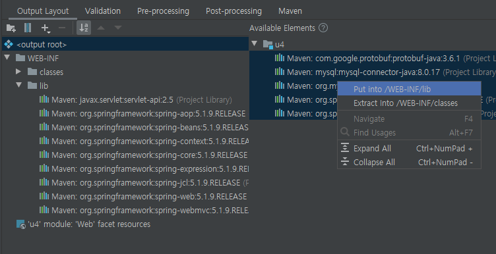Click the Remove minus toolbar button
This screenshot has height=254, width=496.
coord(62,28)
